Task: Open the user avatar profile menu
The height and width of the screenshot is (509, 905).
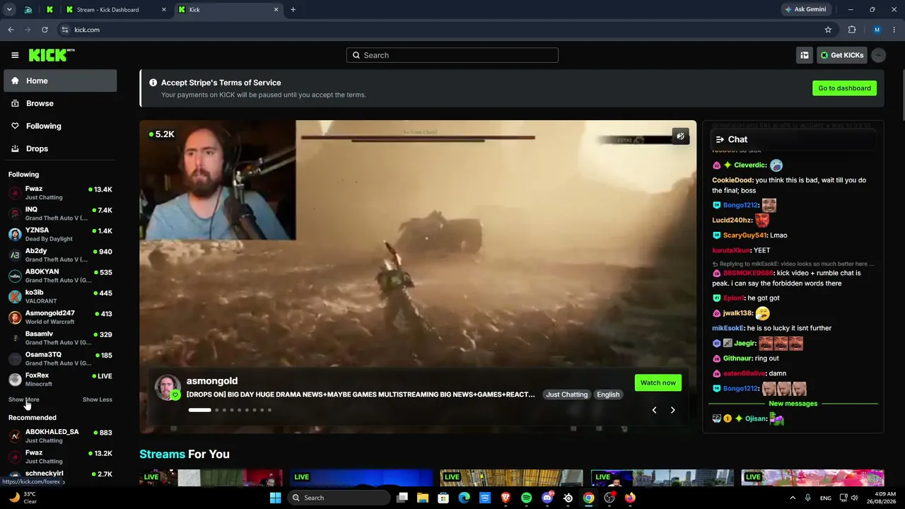Action: click(879, 55)
